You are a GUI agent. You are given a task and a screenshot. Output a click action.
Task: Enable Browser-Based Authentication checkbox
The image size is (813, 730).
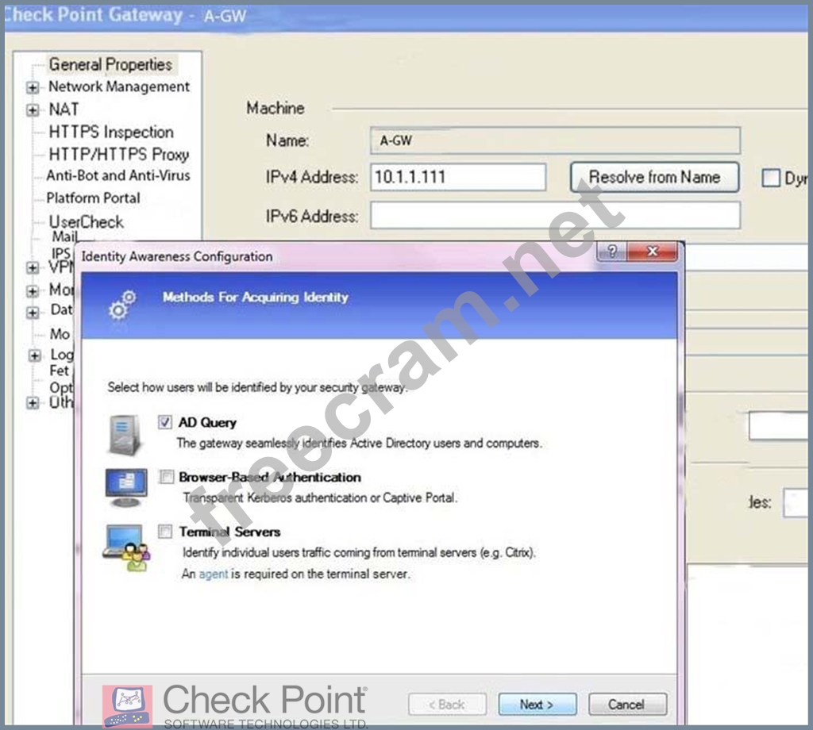coord(167,477)
